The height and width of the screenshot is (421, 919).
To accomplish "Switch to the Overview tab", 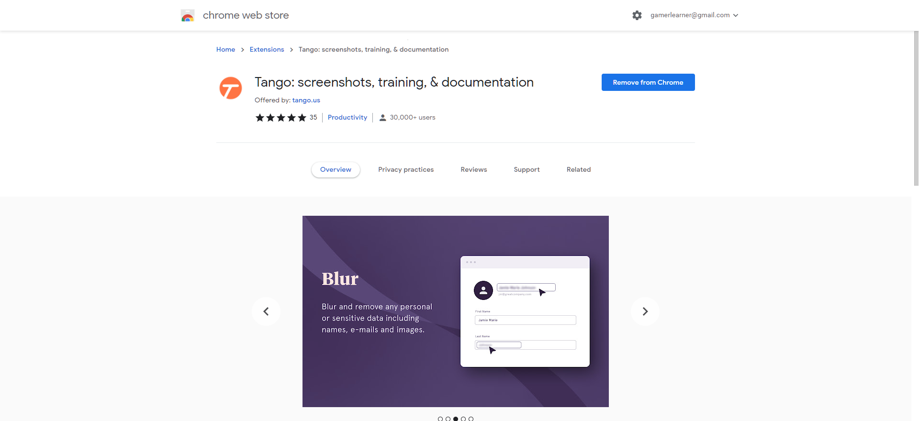I will click(x=336, y=170).
